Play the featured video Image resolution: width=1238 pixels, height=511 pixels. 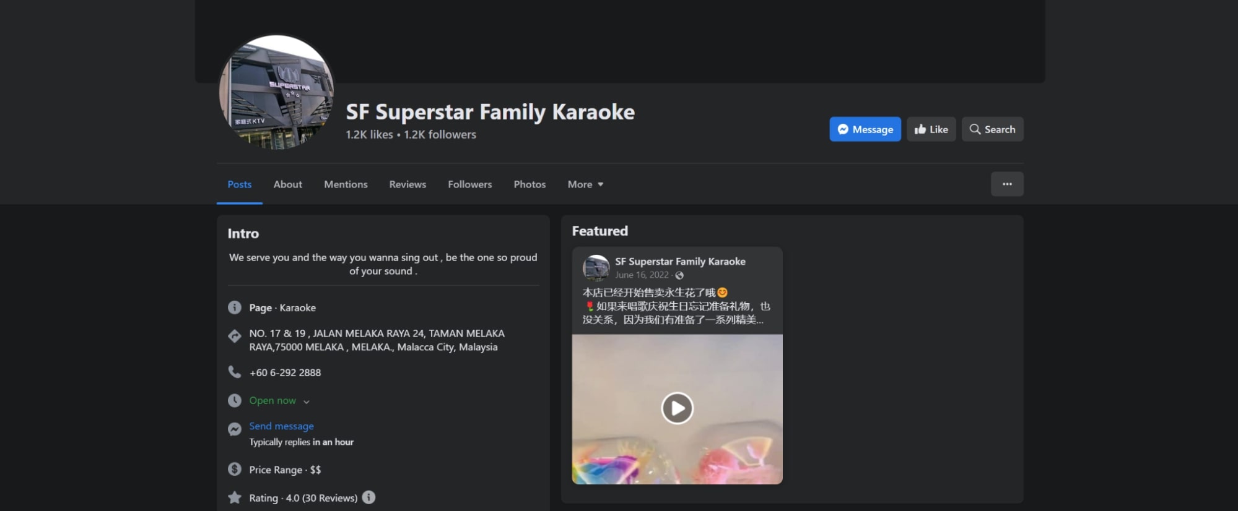(x=677, y=408)
